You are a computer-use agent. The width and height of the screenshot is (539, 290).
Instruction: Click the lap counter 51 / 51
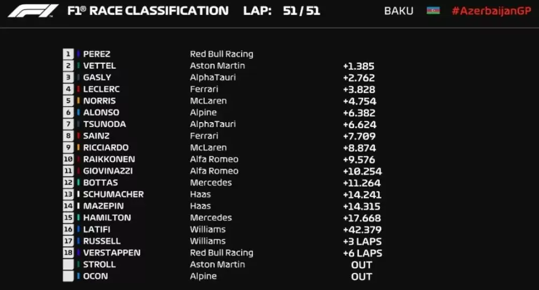[x=301, y=11]
